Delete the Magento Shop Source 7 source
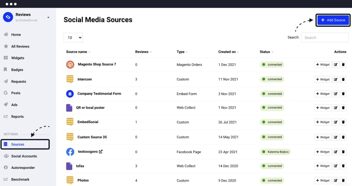Viewport: 352px width, 186px height. [343, 65]
